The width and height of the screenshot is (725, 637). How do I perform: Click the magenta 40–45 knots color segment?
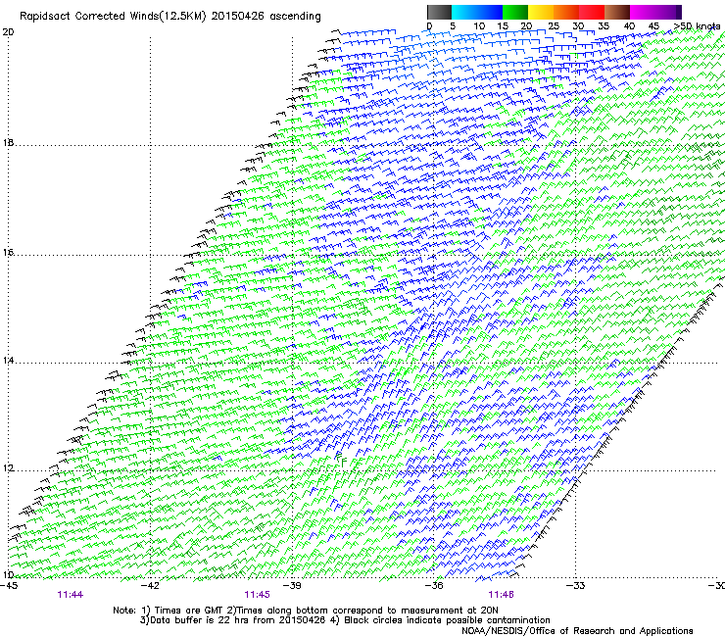643,12
